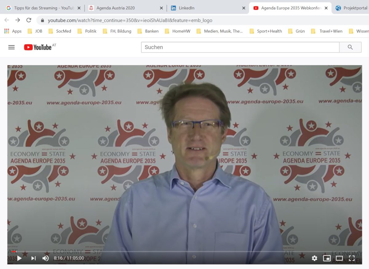Open the HomeHW bookmark folder

pyautogui.click(x=177, y=31)
